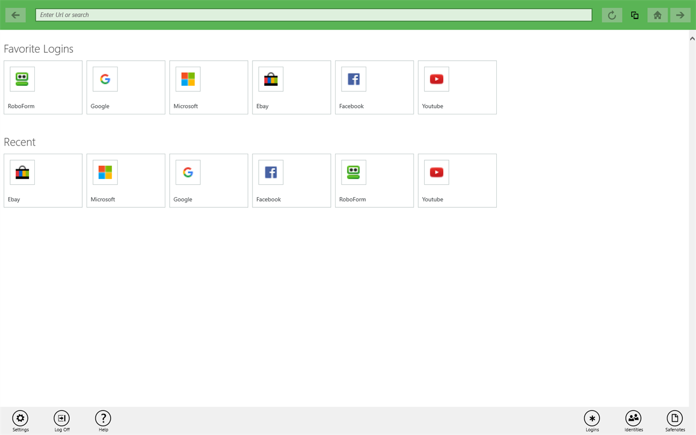696x435 pixels.
Task: Launch the Ebay favorite login
Action: pos(292,87)
